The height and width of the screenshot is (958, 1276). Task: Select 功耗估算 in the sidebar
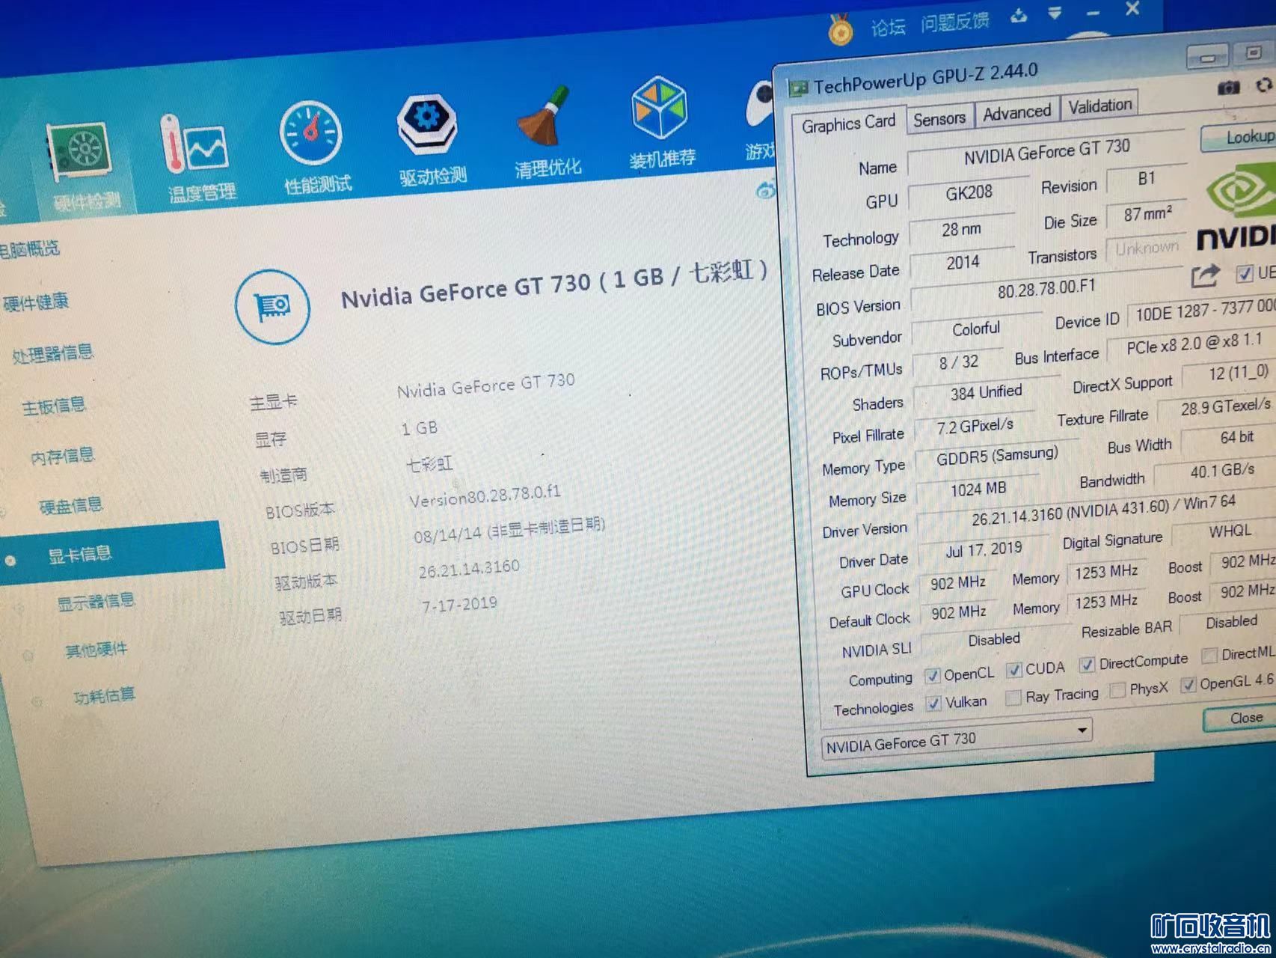pyautogui.click(x=105, y=696)
